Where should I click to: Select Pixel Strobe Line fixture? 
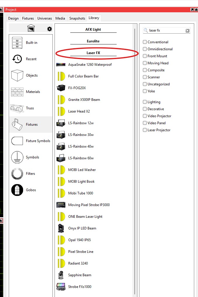click(x=81, y=252)
